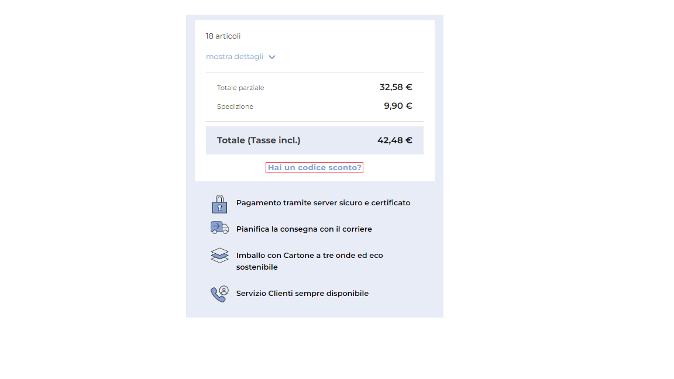Click the top layer of the cardboard icon
This screenshot has height=379, width=674.
[219, 251]
